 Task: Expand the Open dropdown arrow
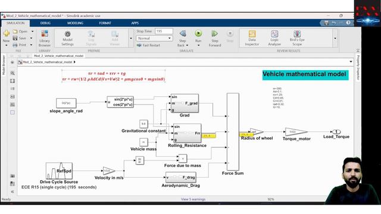click(x=32, y=32)
